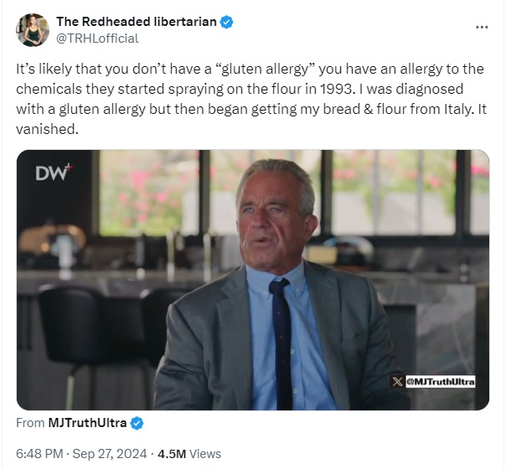Open the @TRHLofficial handle link

tap(97, 39)
